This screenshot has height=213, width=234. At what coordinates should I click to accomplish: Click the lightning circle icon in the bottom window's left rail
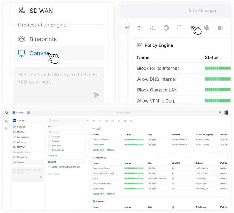[x=6, y=128]
